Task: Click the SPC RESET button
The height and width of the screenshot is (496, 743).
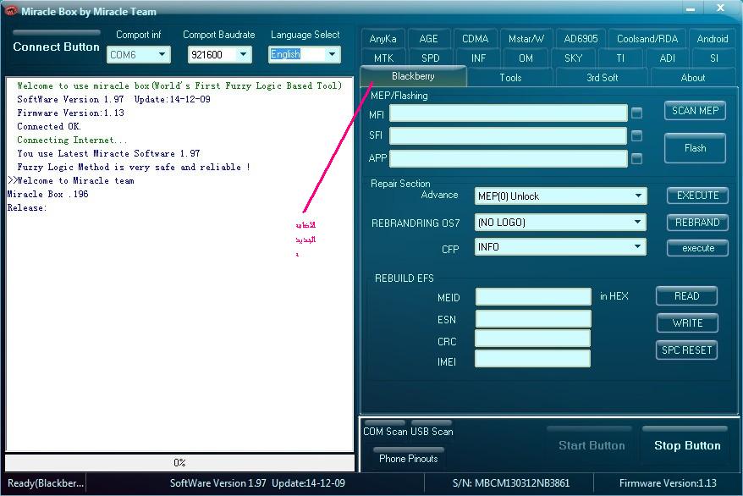Action: [686, 350]
